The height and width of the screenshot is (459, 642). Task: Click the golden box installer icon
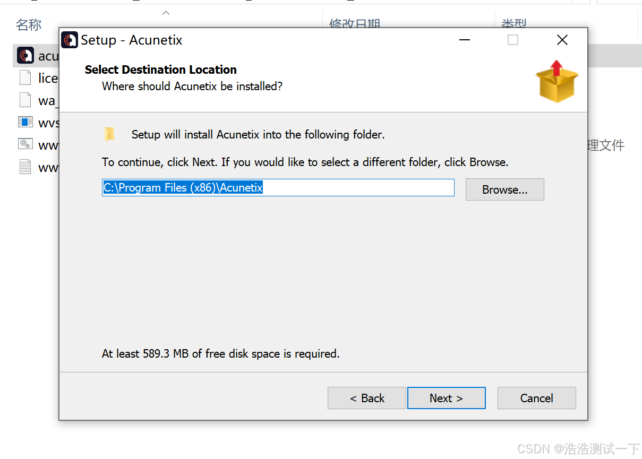pos(557,81)
